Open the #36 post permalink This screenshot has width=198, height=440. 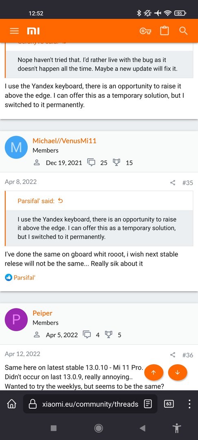click(x=188, y=355)
